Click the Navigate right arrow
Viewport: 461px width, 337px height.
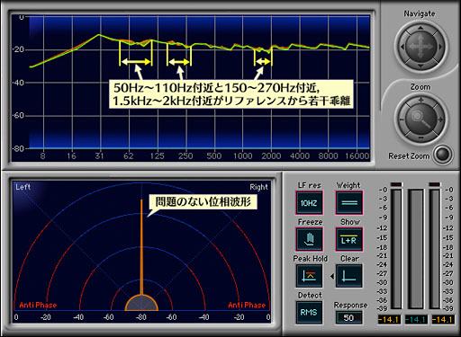pos(440,47)
